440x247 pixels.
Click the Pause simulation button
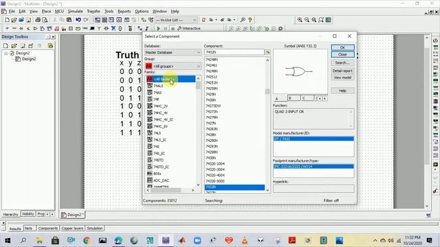point(166,29)
